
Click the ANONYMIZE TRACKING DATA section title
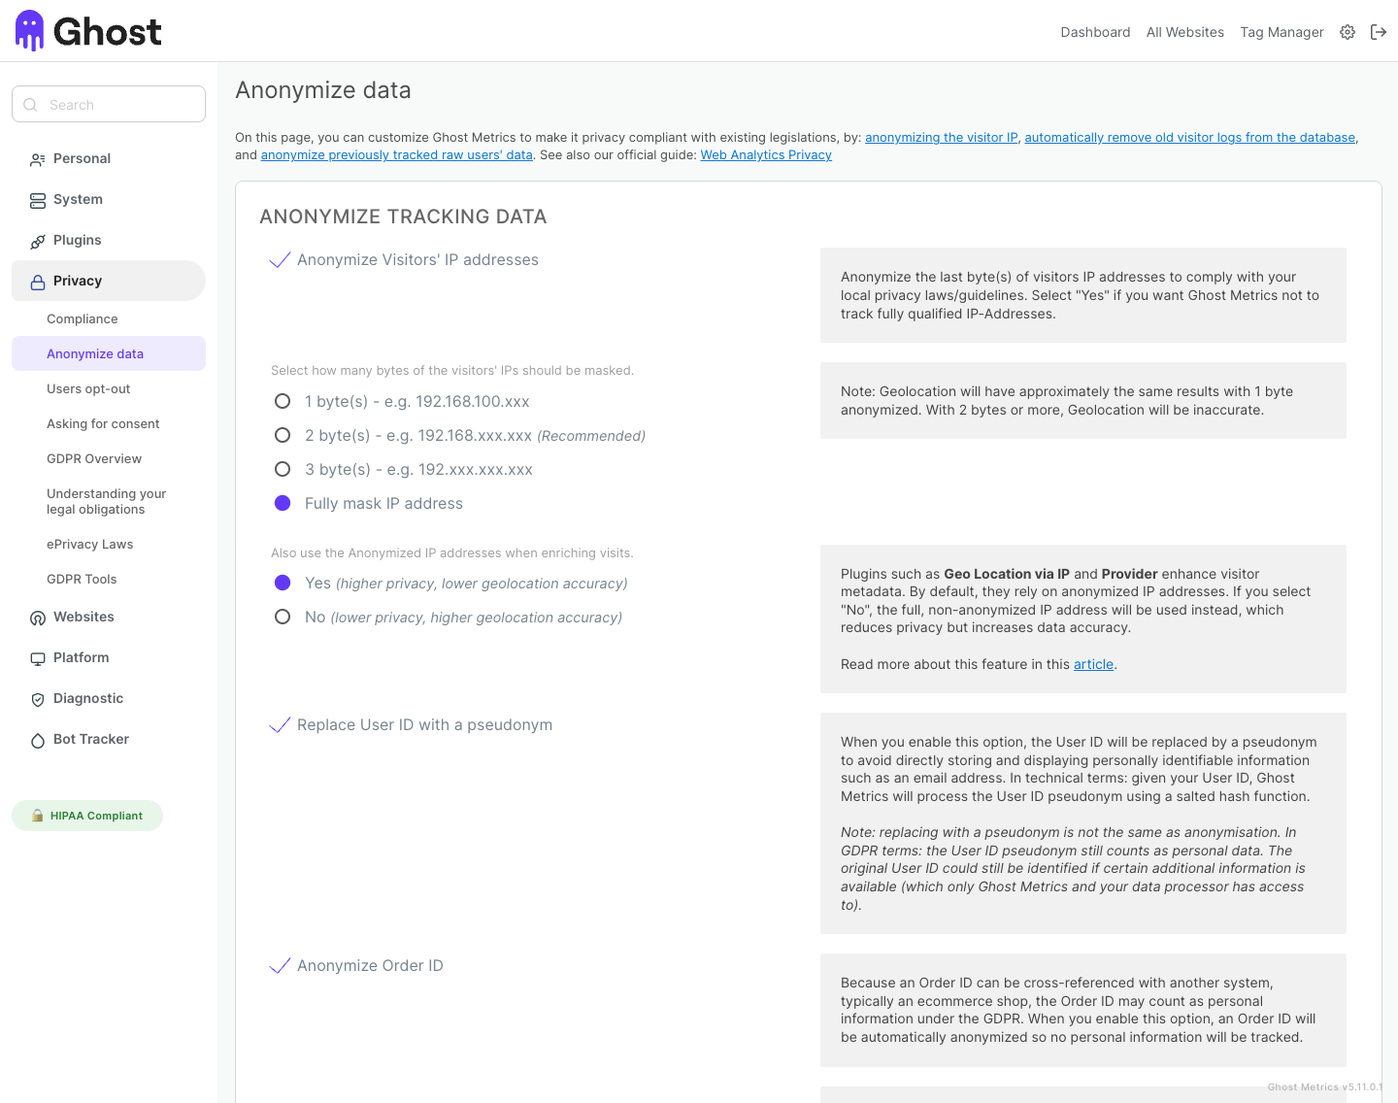403,217
